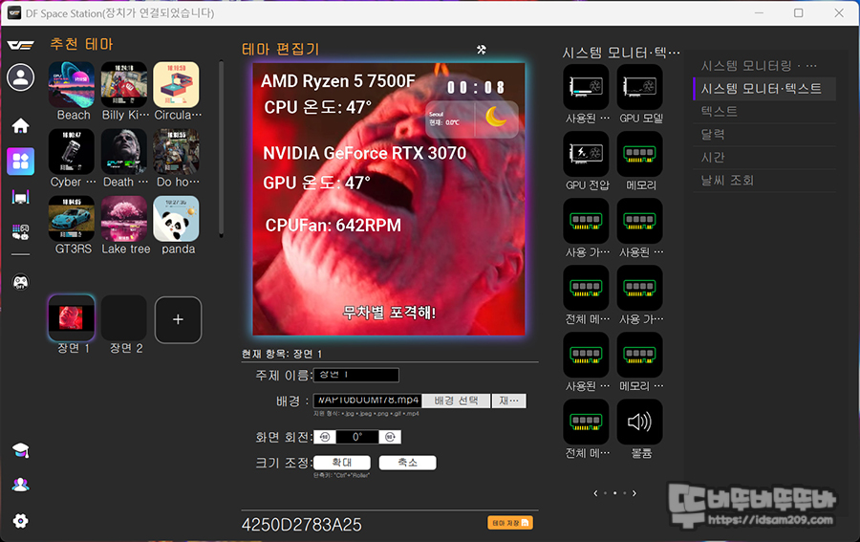Select the Circula… theme thumbnail
The width and height of the screenshot is (860, 542).
(176, 84)
